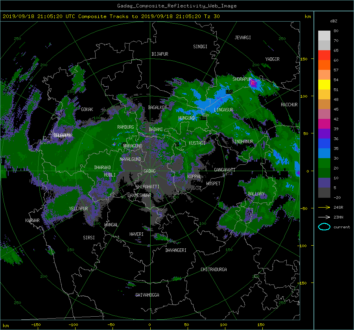Click the RAMDURG city label
Screen dimensions: 354x330
(125, 127)
